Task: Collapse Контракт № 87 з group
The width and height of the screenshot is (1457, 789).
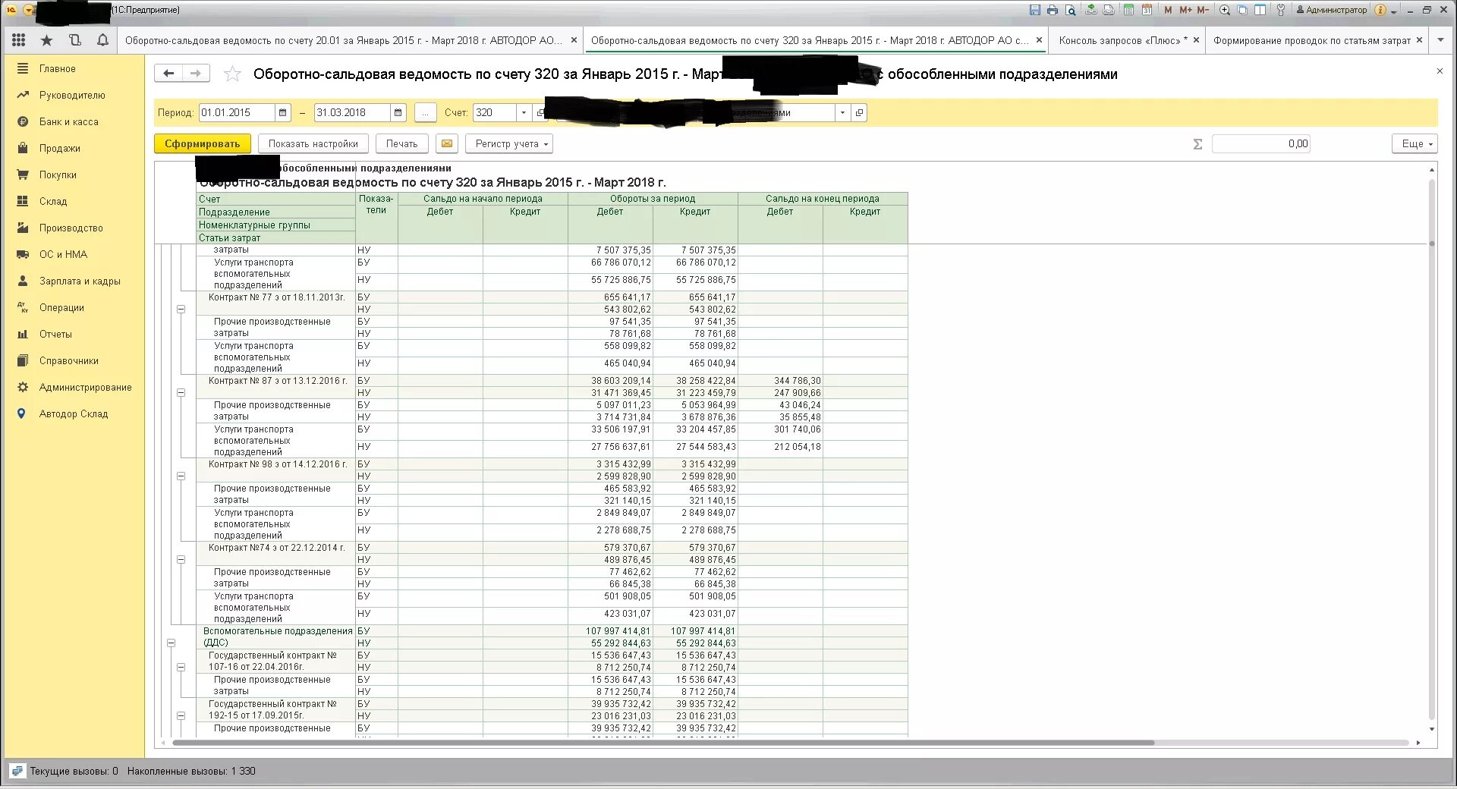Action: click(x=181, y=393)
